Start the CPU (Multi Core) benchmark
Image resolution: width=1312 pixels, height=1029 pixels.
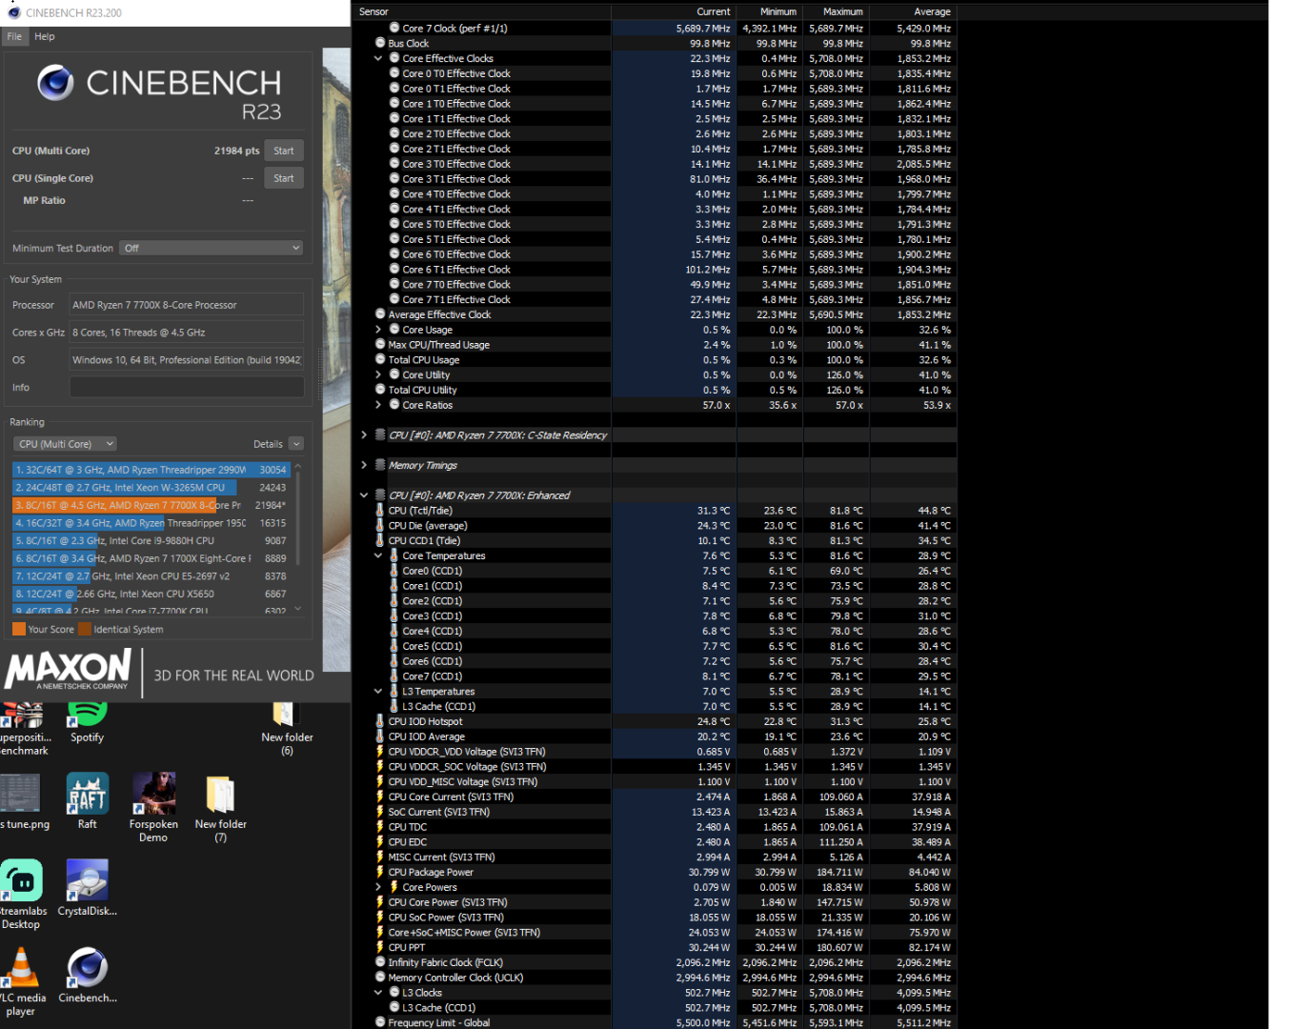tap(284, 151)
